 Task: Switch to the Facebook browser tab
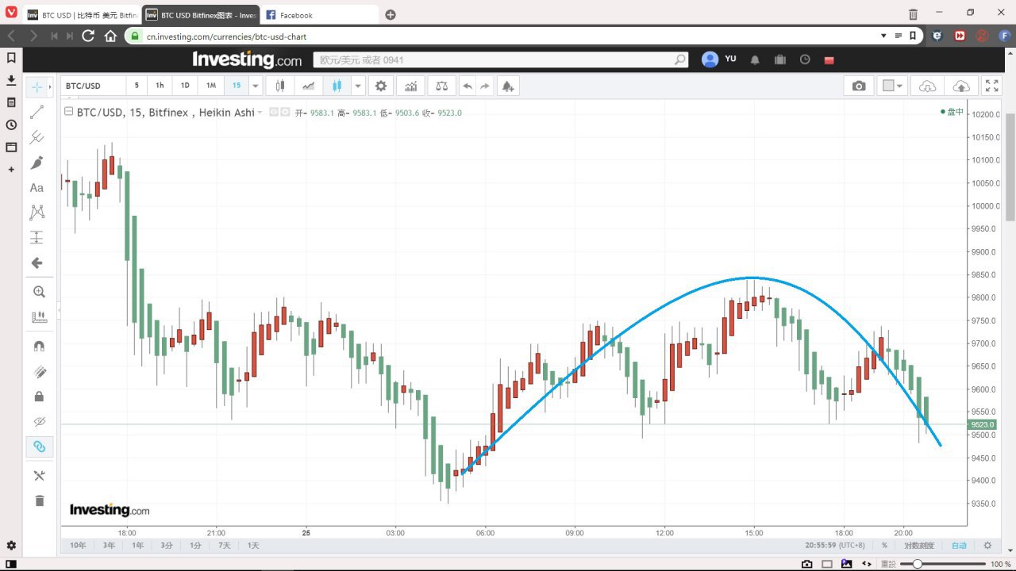click(317, 15)
